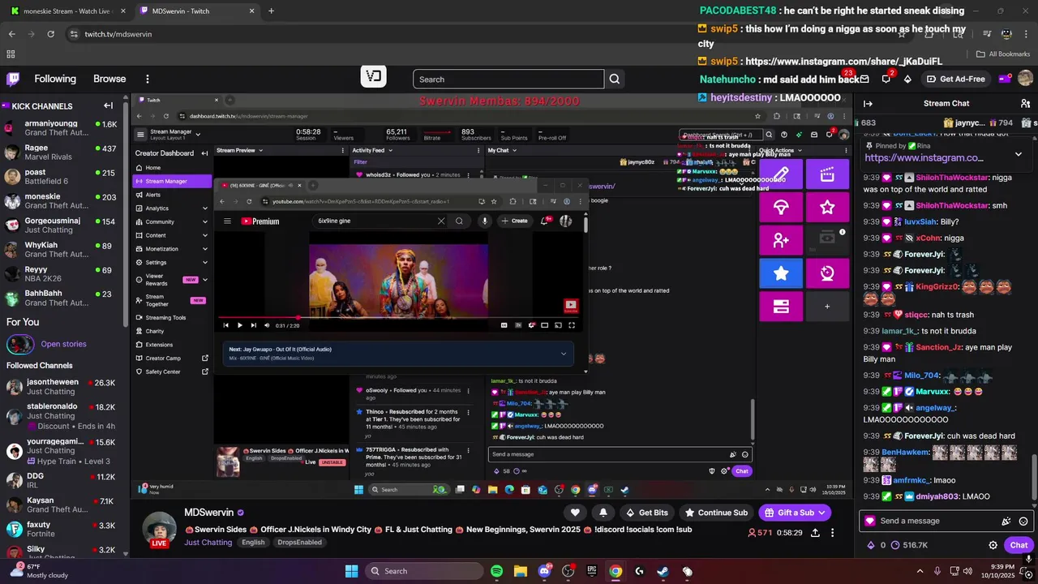1038x584 pixels.
Task: Toggle the notification bell for MDSwervin
Action: click(603, 513)
